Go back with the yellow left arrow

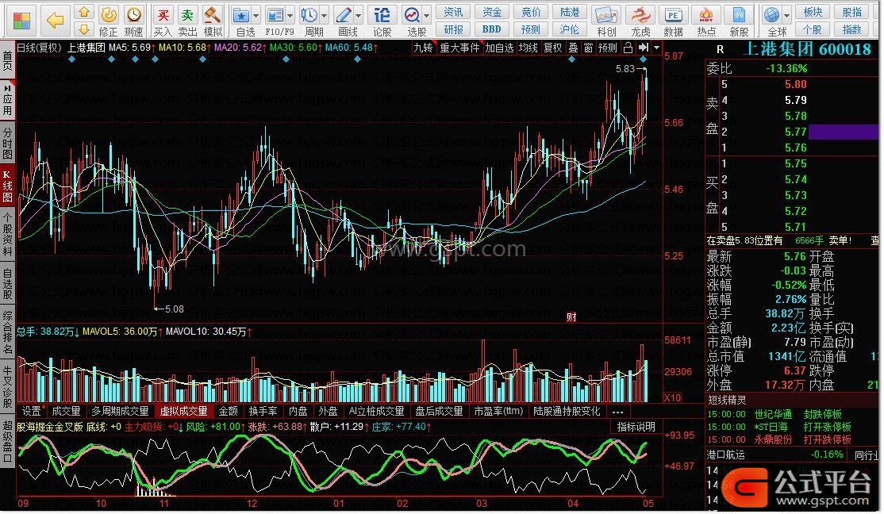56,21
